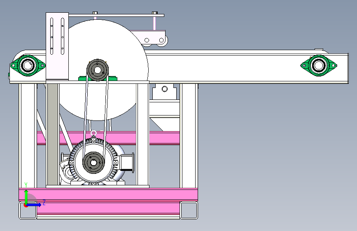Select the left green flange bearing
Image resolution: width=357 pixels, height=231 pixels.
coord(28,65)
